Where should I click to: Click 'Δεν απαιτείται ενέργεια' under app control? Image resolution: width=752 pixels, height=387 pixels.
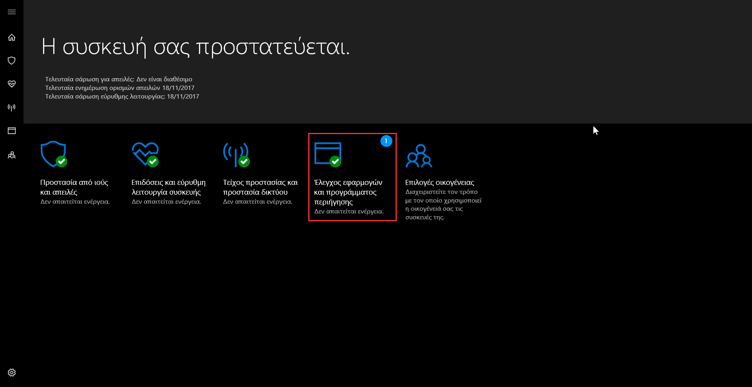point(349,211)
